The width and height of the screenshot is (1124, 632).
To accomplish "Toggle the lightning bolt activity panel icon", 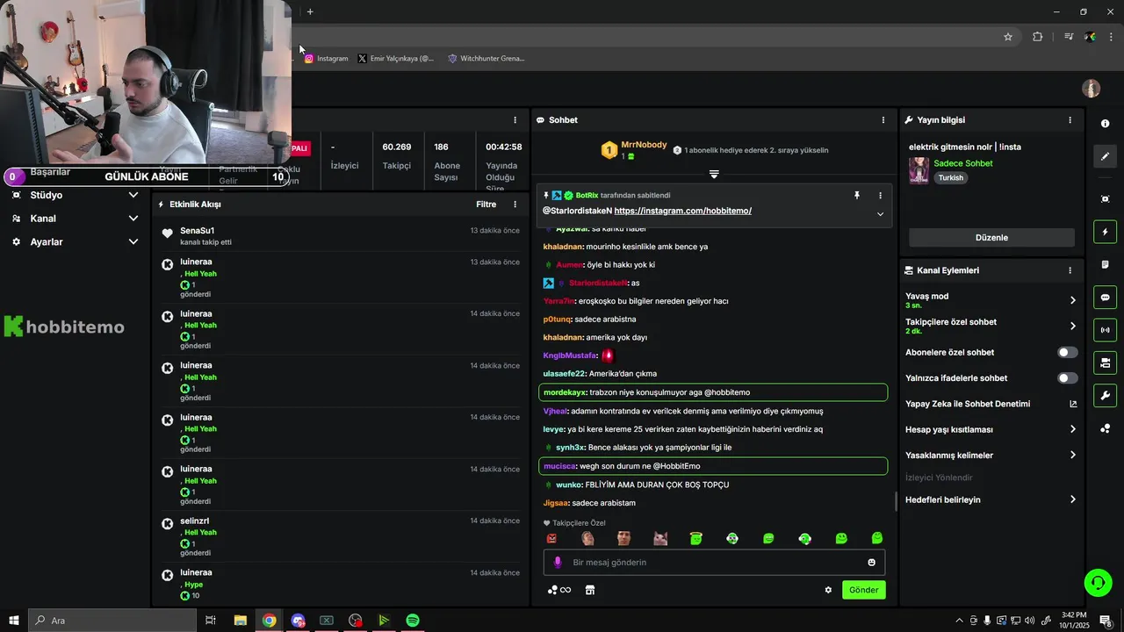I will point(1105,233).
